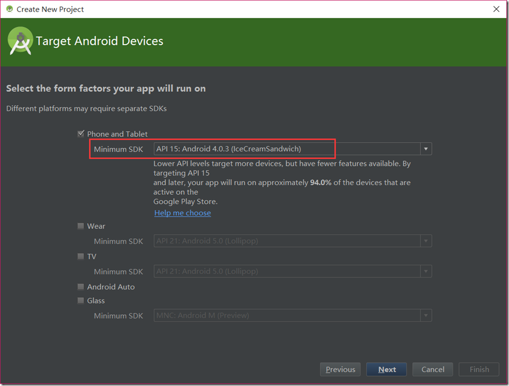Go back with the Previous button
Image resolution: width=509 pixels, height=386 pixels.
[340, 370]
